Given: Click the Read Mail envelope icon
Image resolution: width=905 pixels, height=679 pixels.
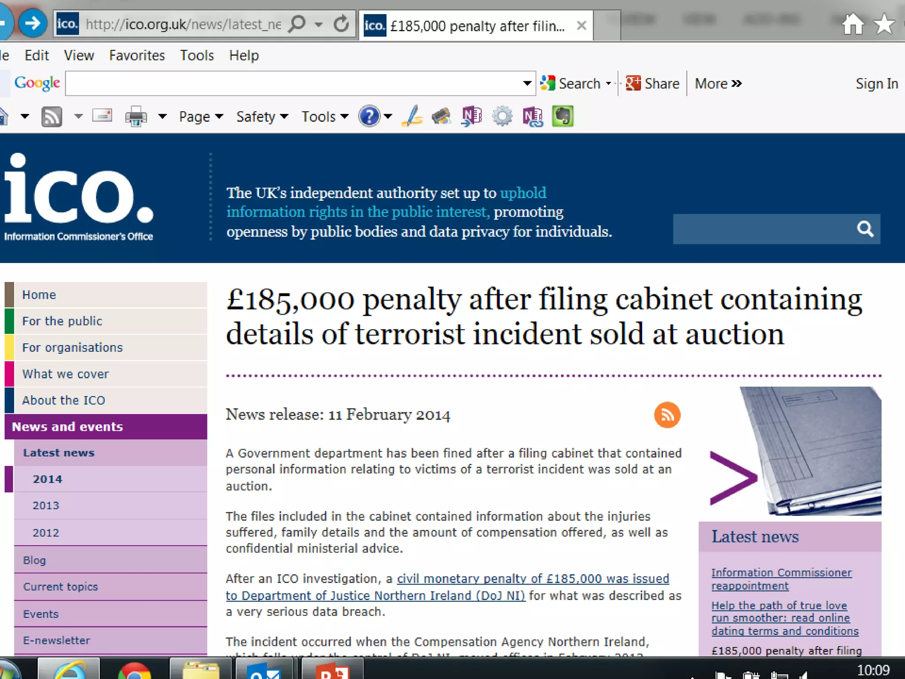Looking at the screenshot, I should coord(102,116).
